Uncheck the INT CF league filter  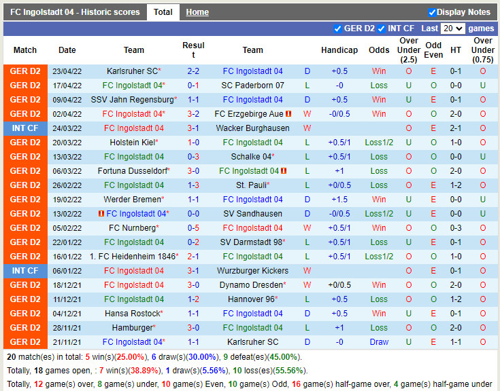[381, 29]
